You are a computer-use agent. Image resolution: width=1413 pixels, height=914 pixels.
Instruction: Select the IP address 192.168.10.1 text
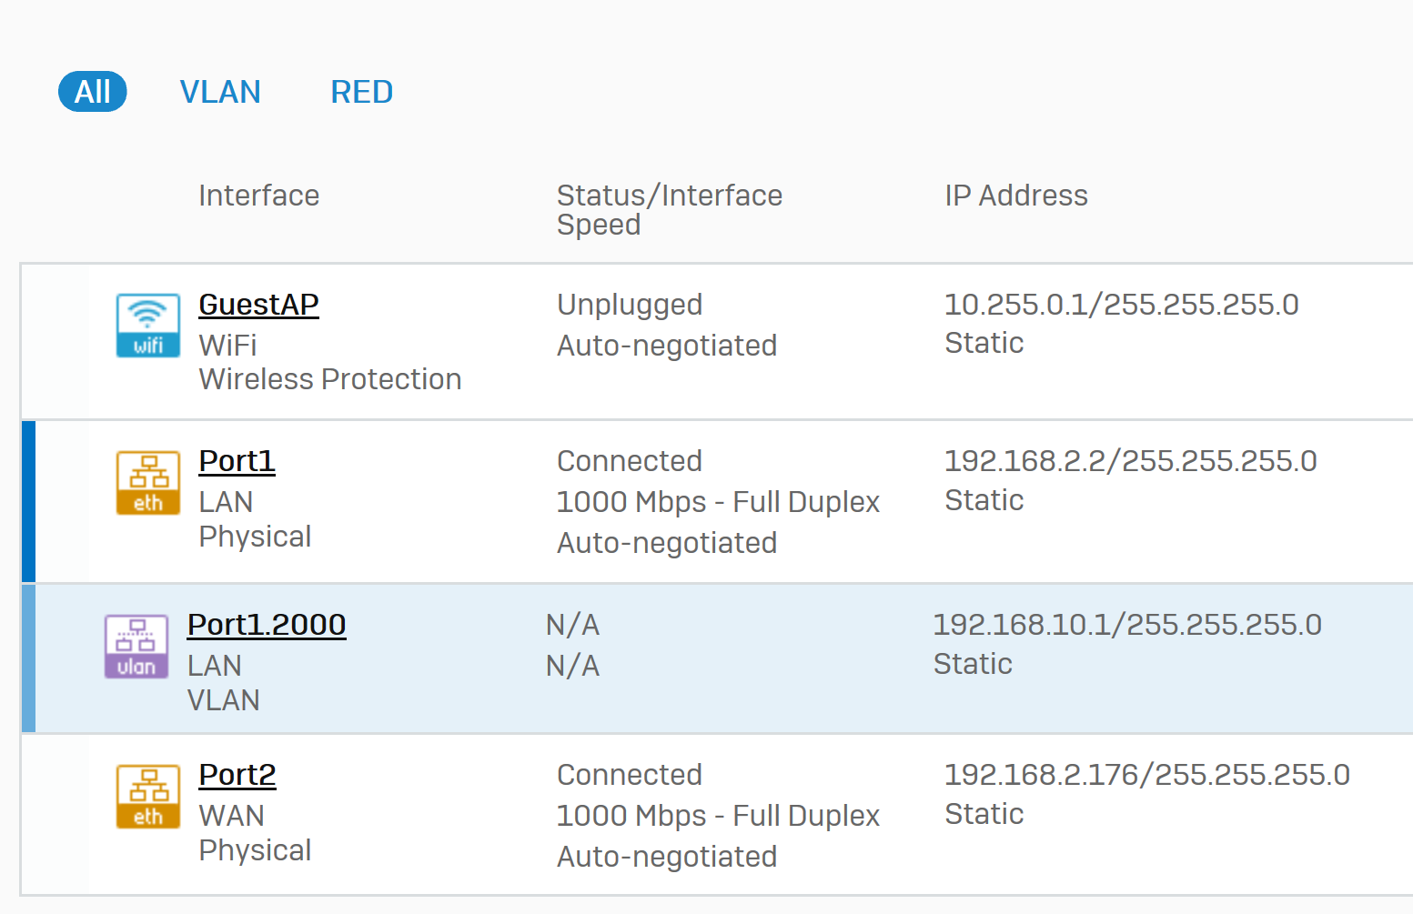coord(1024,625)
